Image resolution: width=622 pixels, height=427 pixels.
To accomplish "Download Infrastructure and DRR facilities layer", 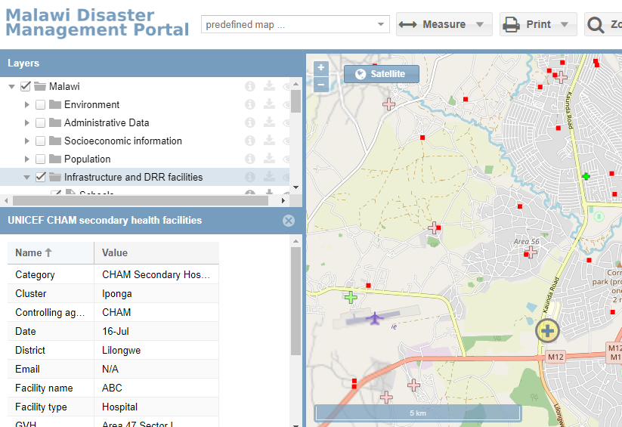I will point(269,177).
